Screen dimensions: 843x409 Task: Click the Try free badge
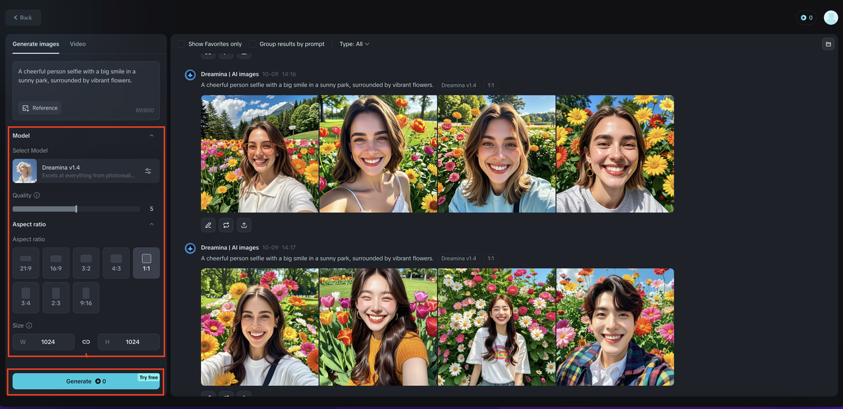click(x=148, y=377)
